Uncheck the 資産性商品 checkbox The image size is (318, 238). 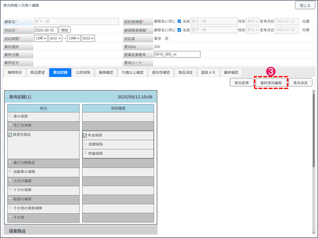[x=10, y=135]
